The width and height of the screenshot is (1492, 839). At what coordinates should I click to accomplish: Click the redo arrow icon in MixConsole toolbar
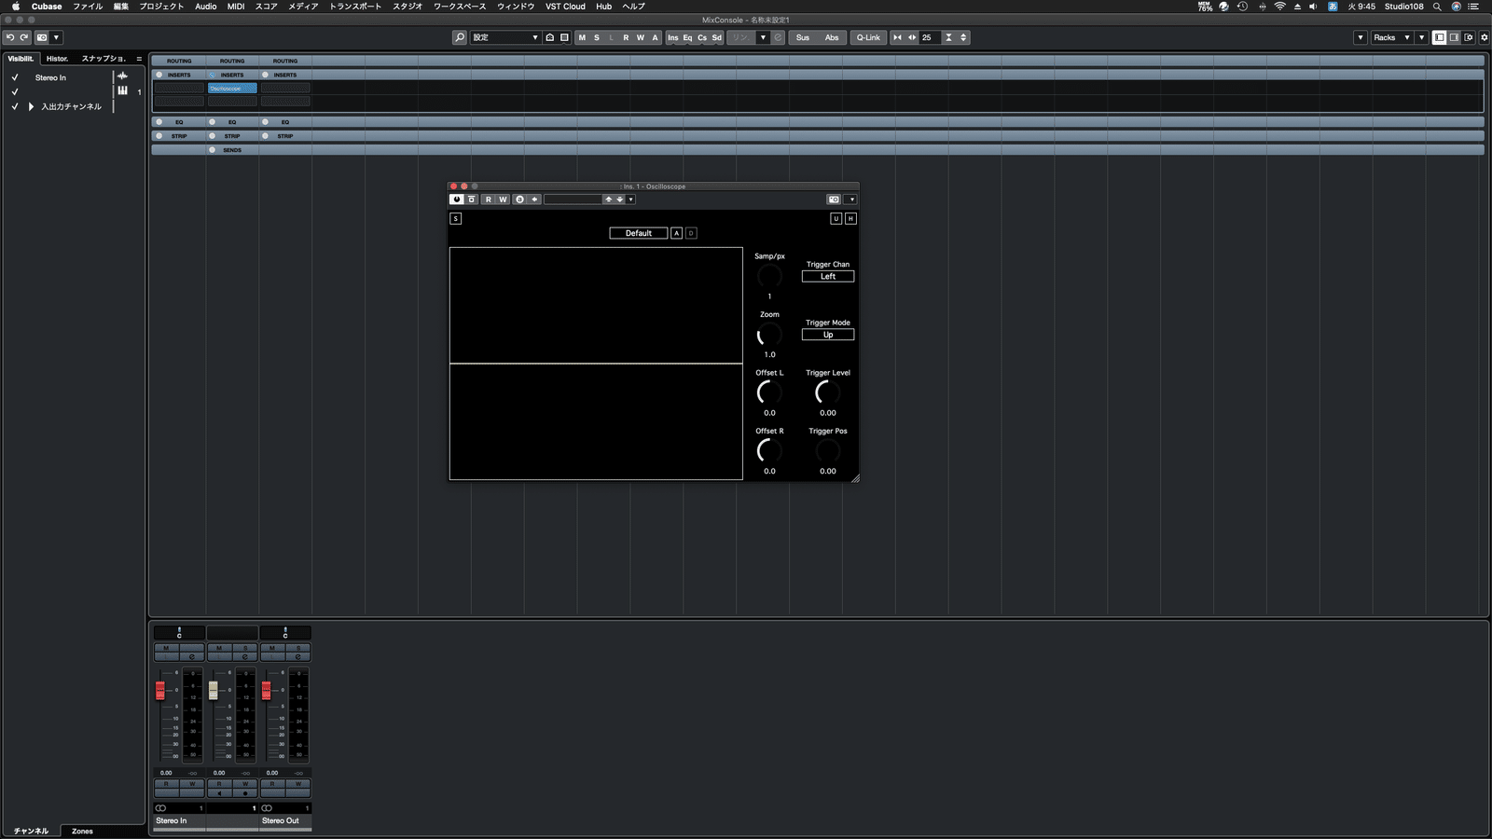(x=24, y=37)
